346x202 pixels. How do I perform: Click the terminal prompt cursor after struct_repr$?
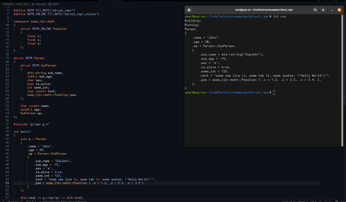(274, 93)
